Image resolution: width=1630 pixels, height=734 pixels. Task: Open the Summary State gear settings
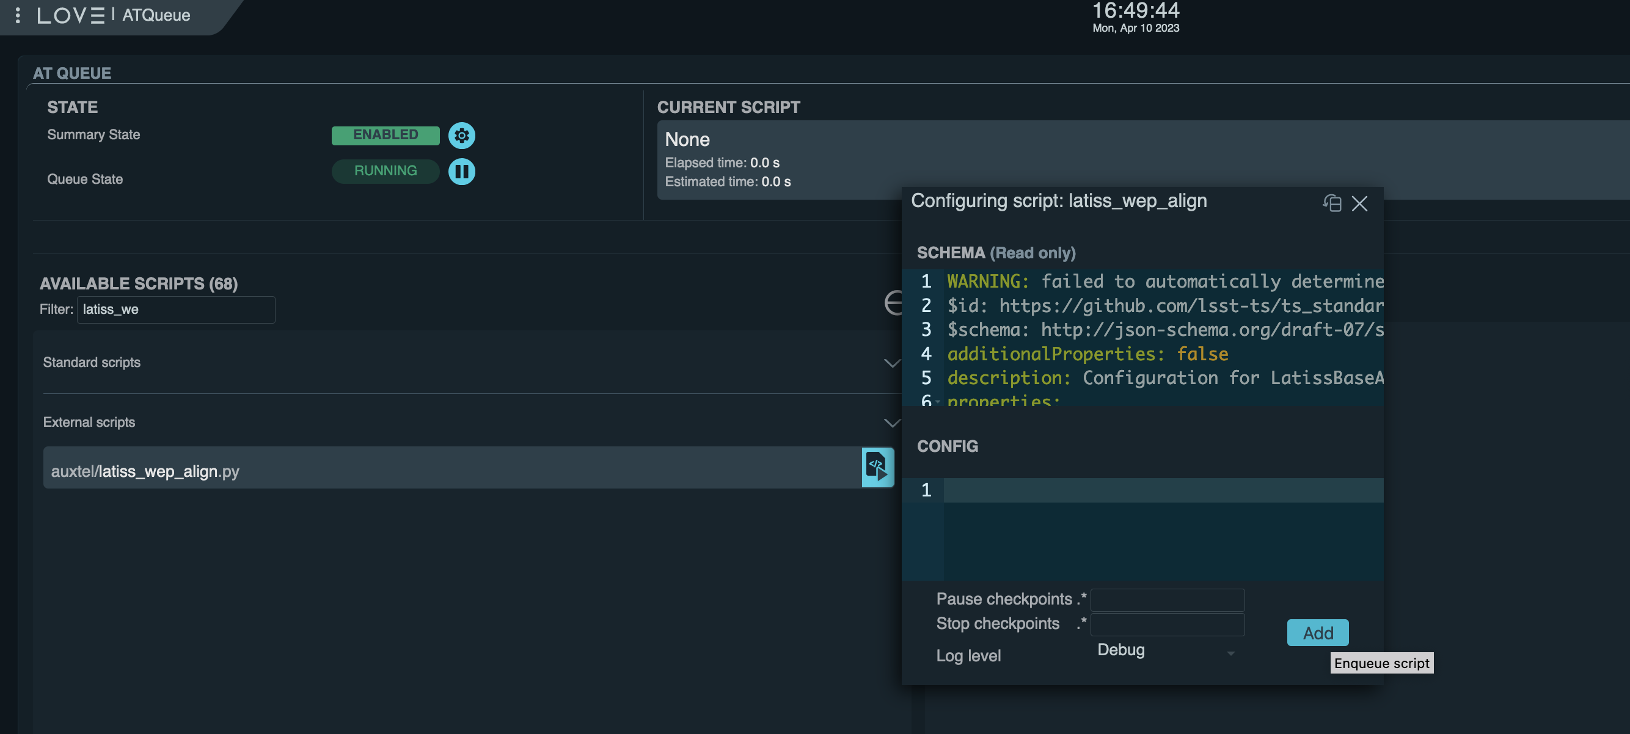pyautogui.click(x=461, y=136)
